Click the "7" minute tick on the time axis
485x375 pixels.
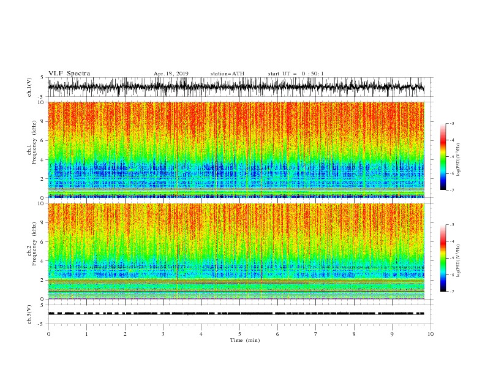click(316, 334)
